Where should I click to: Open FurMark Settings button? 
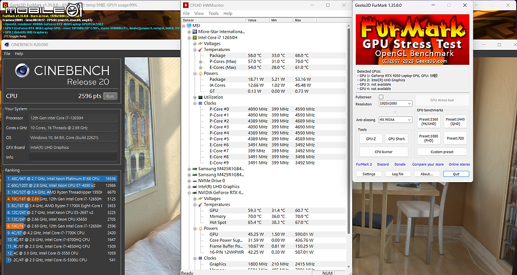[368, 174]
